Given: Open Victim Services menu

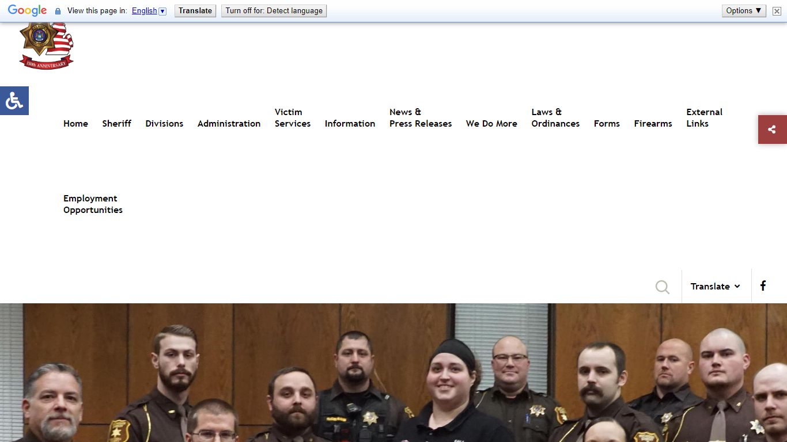Looking at the screenshot, I should [x=293, y=118].
